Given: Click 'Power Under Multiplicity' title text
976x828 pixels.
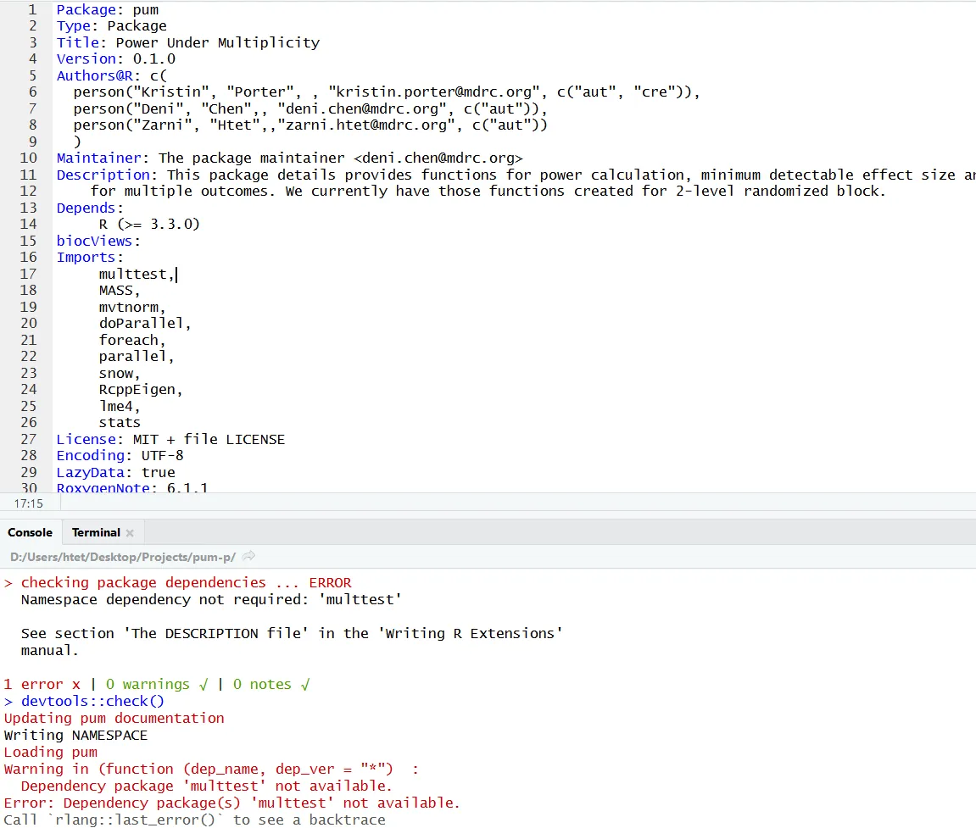Looking at the screenshot, I should (218, 42).
